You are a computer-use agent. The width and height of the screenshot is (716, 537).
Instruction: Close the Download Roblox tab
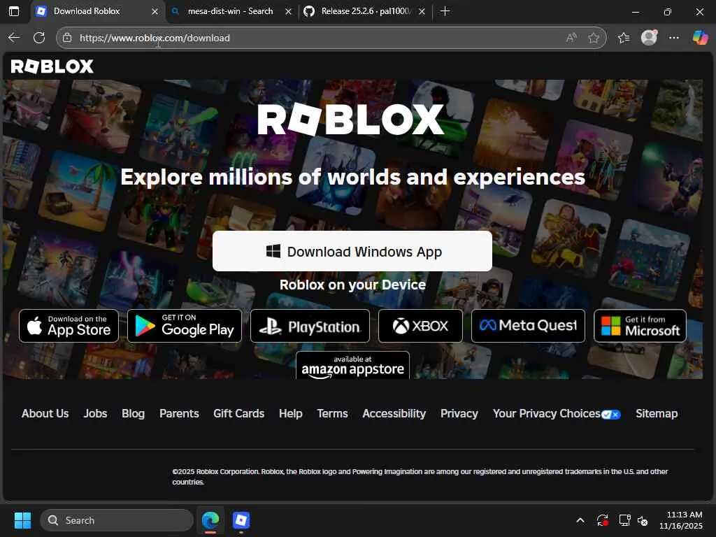[155, 11]
